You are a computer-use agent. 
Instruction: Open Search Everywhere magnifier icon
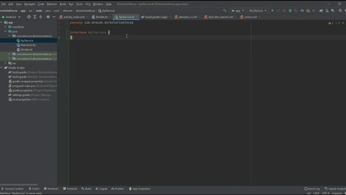pyautogui.click(x=340, y=11)
